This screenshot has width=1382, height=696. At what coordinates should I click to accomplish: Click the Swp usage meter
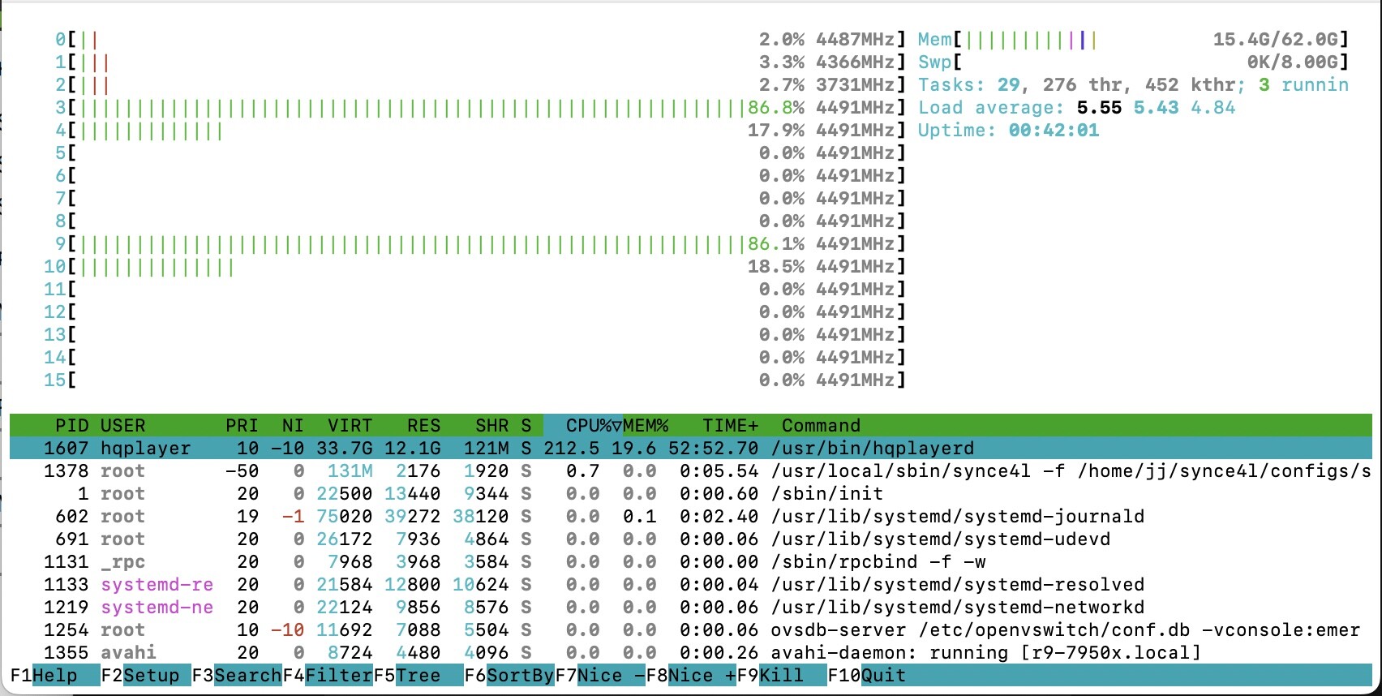pos(1134,62)
